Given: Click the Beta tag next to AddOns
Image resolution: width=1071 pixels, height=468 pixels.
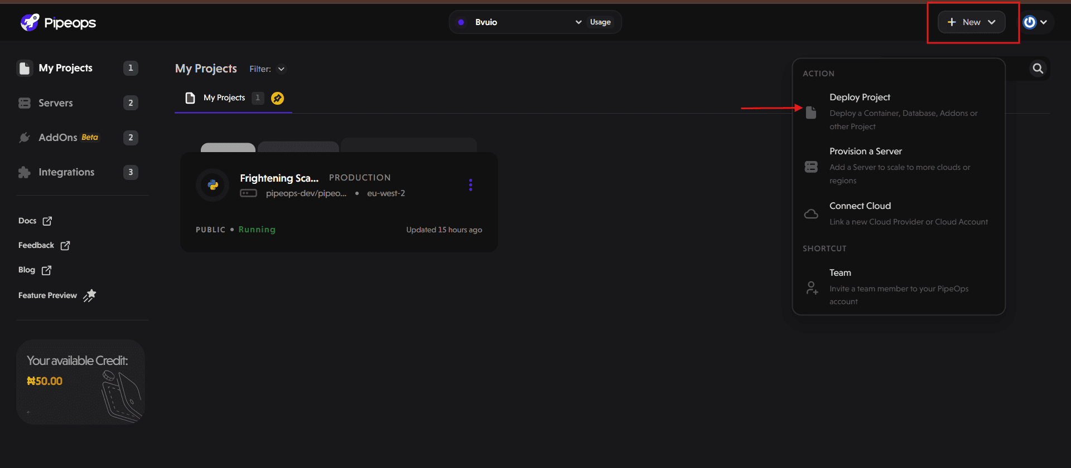Looking at the screenshot, I should pos(90,137).
